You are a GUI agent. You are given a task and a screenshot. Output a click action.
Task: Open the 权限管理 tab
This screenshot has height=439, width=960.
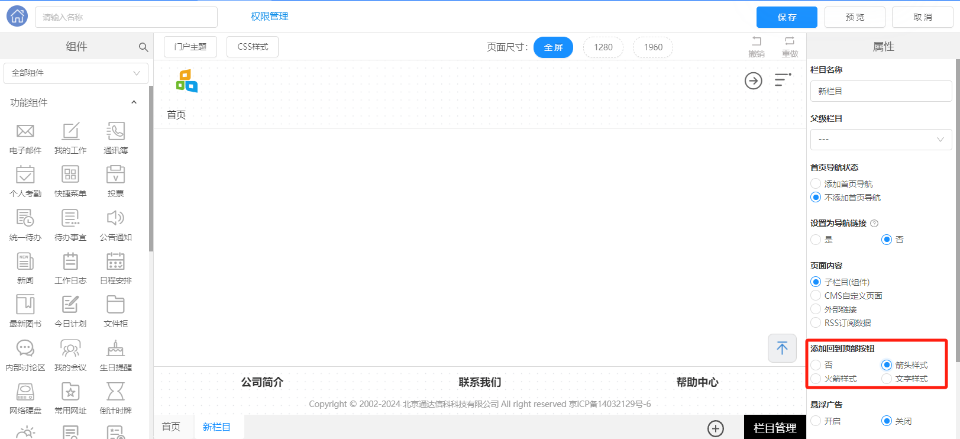pyautogui.click(x=270, y=17)
